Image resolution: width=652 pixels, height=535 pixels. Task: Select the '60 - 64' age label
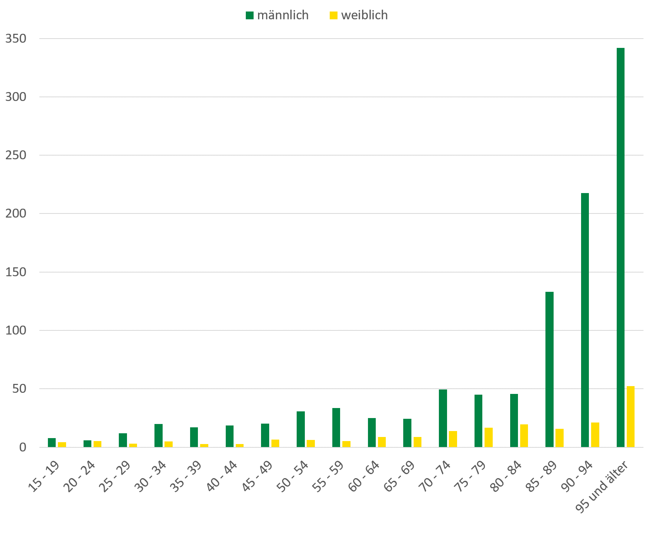(364, 476)
